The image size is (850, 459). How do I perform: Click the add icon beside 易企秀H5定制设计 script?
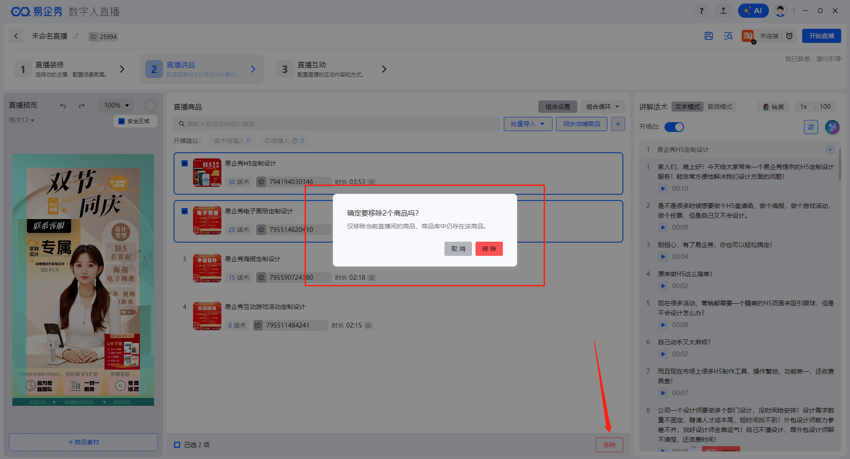click(830, 150)
